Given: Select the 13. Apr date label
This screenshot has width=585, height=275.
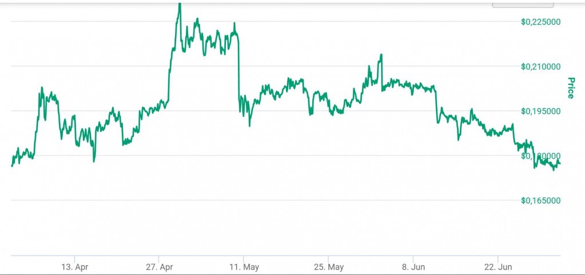Looking at the screenshot, I should click(x=75, y=267).
